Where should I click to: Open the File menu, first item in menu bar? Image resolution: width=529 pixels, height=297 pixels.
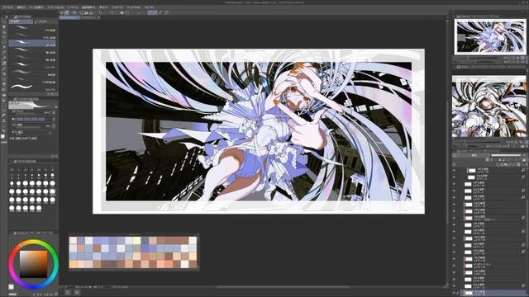[x=7, y=7]
